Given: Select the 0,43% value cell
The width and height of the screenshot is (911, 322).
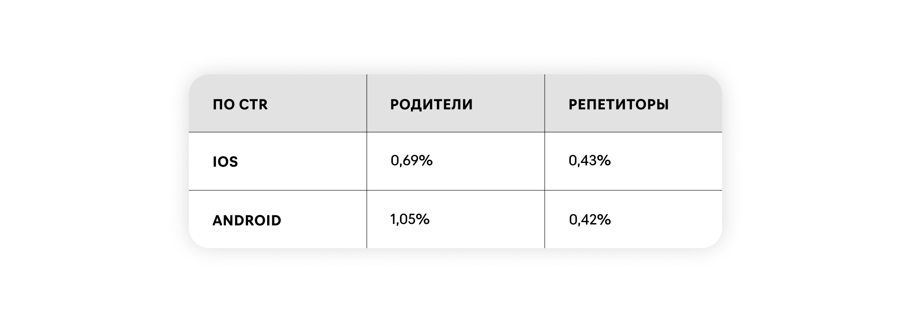Looking at the screenshot, I should [x=589, y=161].
